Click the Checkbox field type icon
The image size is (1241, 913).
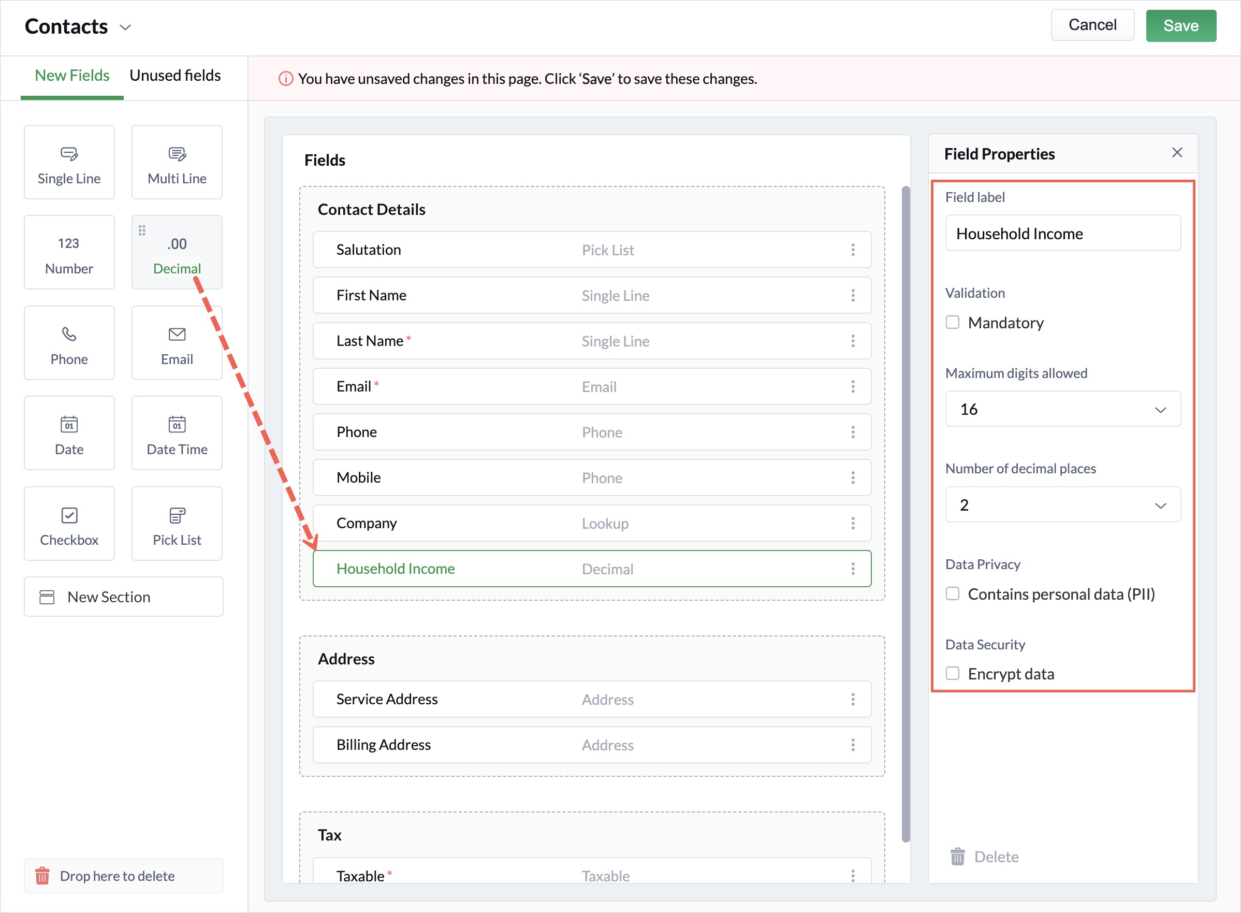(x=69, y=516)
